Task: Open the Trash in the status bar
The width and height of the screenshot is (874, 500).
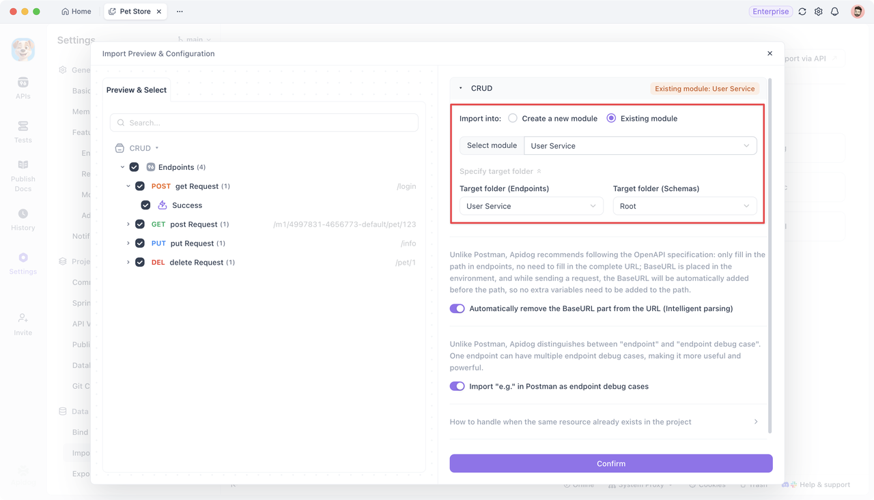Action: (754, 484)
